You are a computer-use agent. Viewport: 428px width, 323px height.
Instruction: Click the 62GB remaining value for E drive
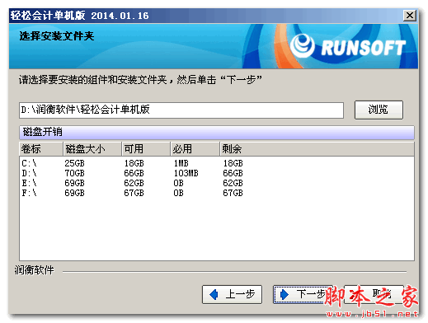(233, 183)
